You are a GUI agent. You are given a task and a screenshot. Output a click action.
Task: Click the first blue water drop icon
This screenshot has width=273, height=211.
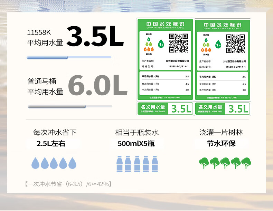[35, 163]
